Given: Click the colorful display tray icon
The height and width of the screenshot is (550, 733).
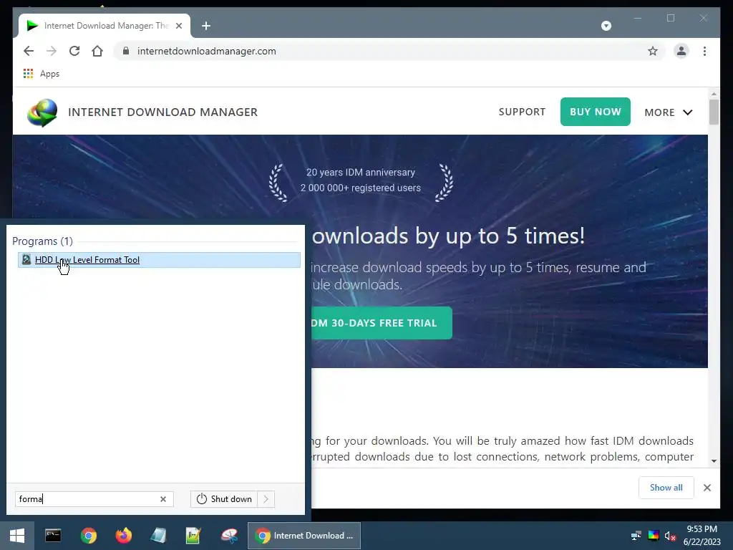Looking at the screenshot, I should pyautogui.click(x=654, y=536).
